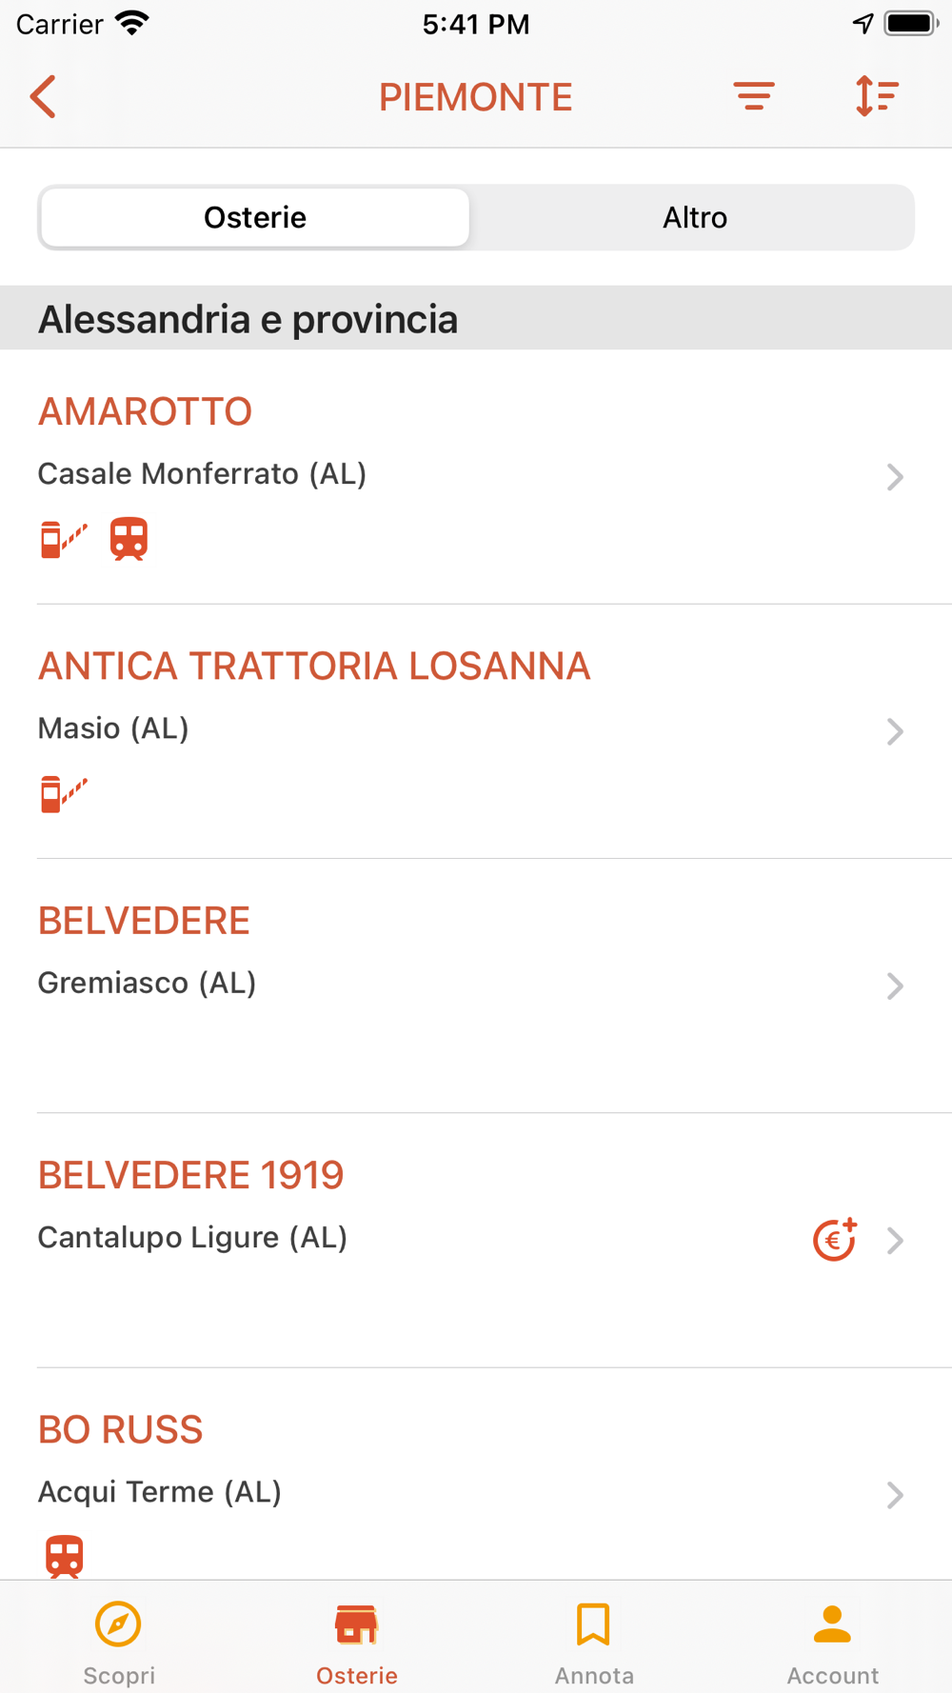The width and height of the screenshot is (952, 1693).
Task: Tap Antica Trattoria Losanna's toll icon
Action: coord(64,793)
